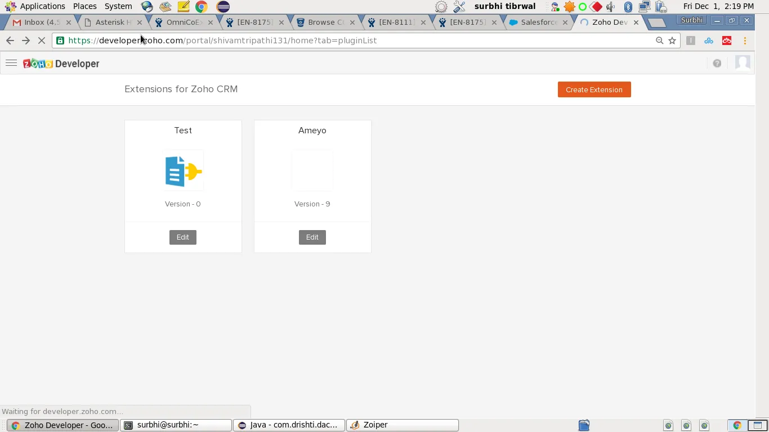Click the secure padlock icon in address bar
This screenshot has height=432, width=769.
60,40
